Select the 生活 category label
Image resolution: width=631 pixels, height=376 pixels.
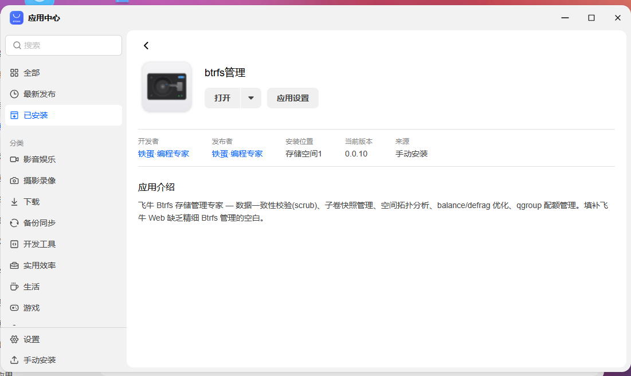32,287
